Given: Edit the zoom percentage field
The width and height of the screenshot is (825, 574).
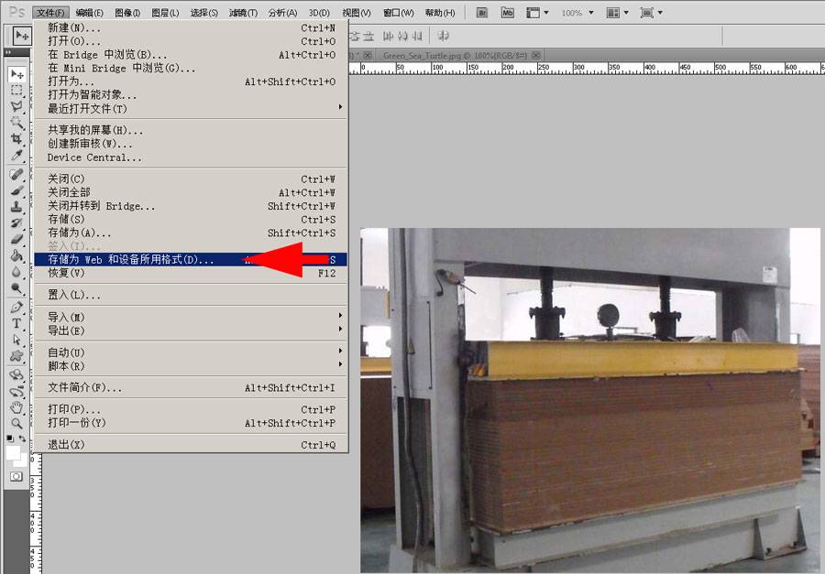Looking at the screenshot, I should (x=573, y=12).
